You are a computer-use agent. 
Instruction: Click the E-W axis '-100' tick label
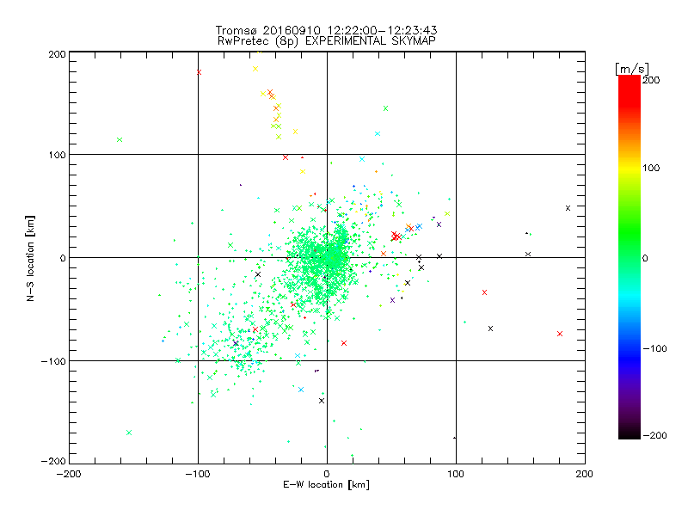point(198,474)
